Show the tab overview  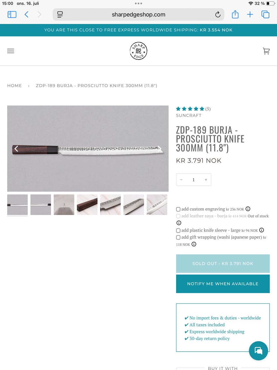click(x=265, y=14)
